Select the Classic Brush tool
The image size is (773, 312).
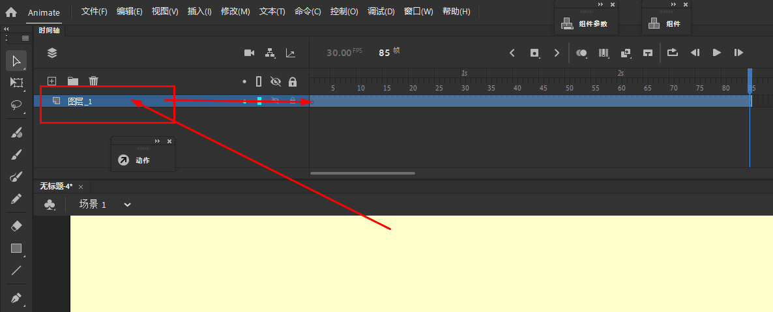tap(16, 155)
